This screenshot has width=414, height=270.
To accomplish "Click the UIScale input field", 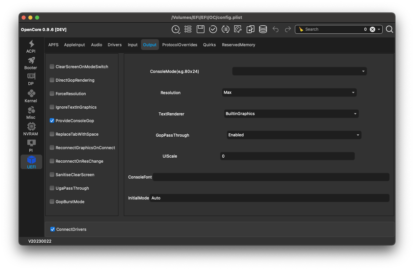I will (287, 156).
